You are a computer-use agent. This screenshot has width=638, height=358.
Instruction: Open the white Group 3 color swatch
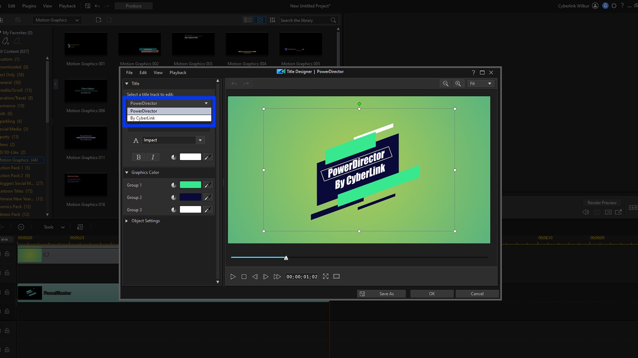coord(190,210)
